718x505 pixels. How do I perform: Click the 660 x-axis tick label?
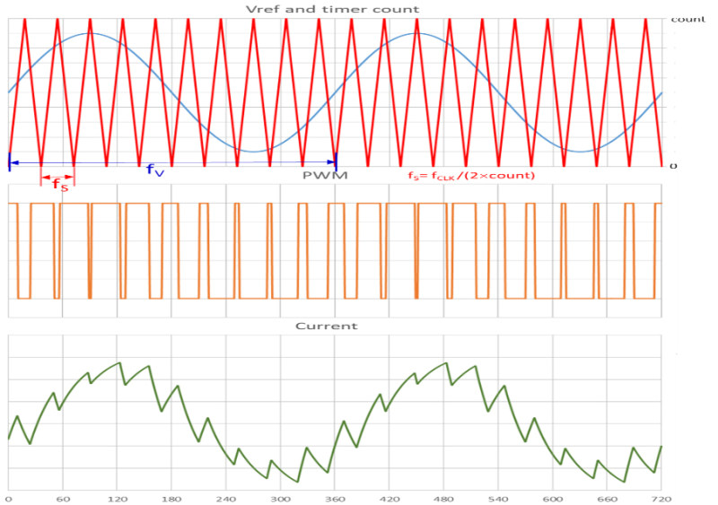607,497
